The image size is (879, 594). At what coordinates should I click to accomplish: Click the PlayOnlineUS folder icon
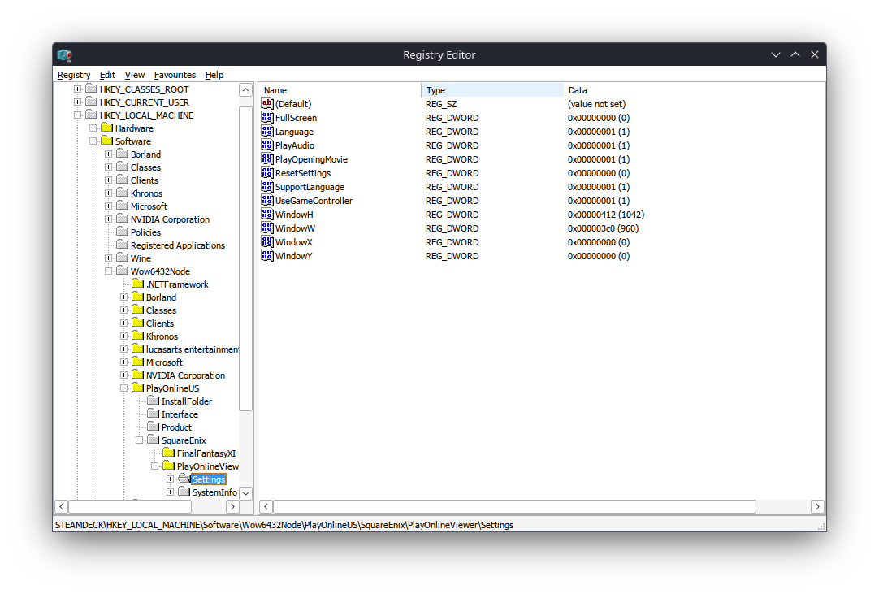point(137,388)
